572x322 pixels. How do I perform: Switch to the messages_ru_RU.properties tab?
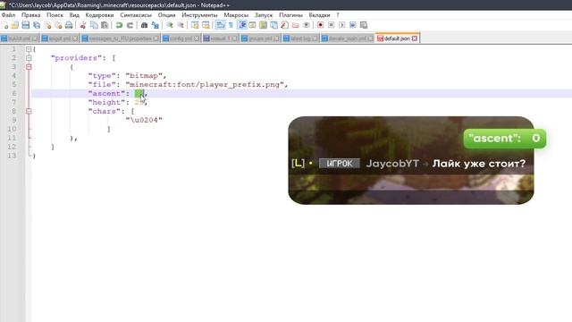(120, 38)
